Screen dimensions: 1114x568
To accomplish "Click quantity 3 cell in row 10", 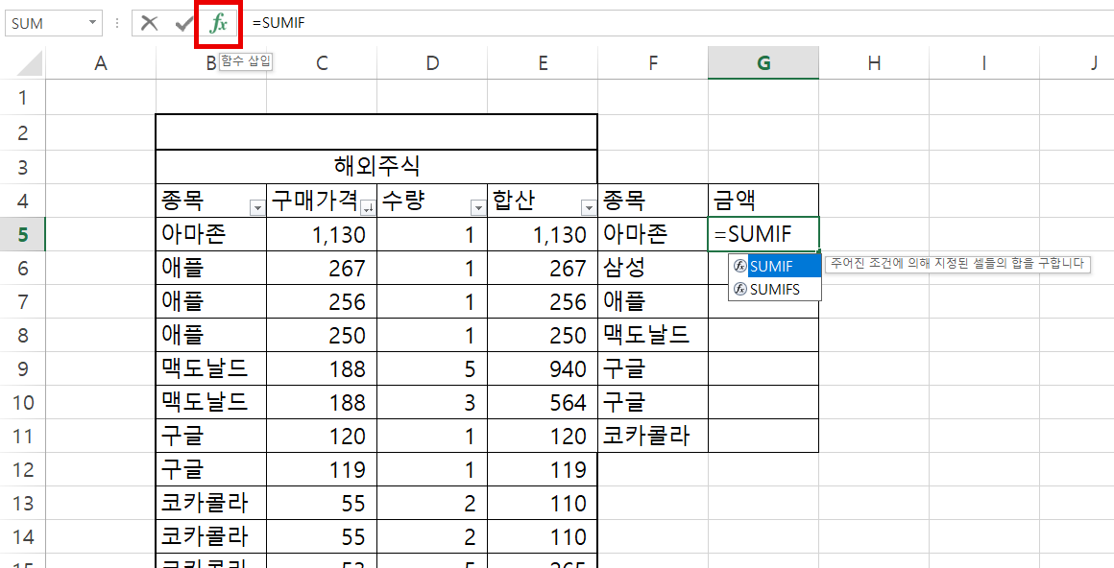I will 432,402.
